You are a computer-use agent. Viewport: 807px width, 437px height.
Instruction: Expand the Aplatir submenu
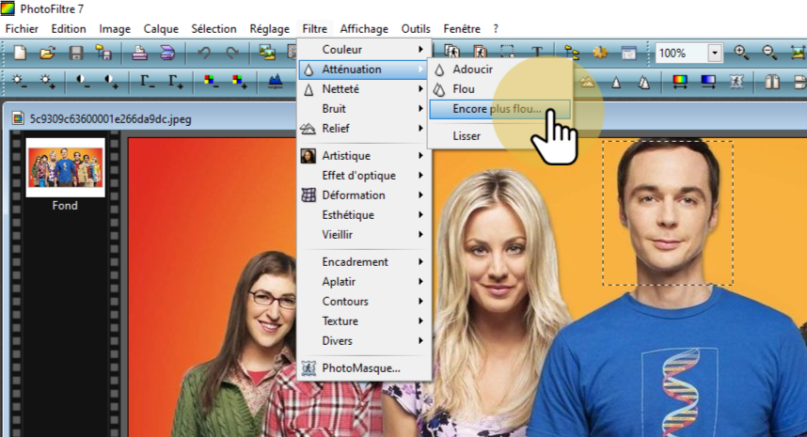coord(364,282)
